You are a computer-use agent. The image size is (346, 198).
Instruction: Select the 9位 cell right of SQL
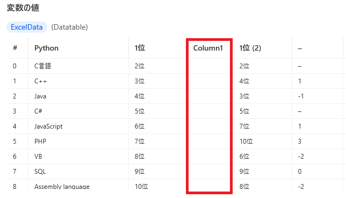coord(140,172)
